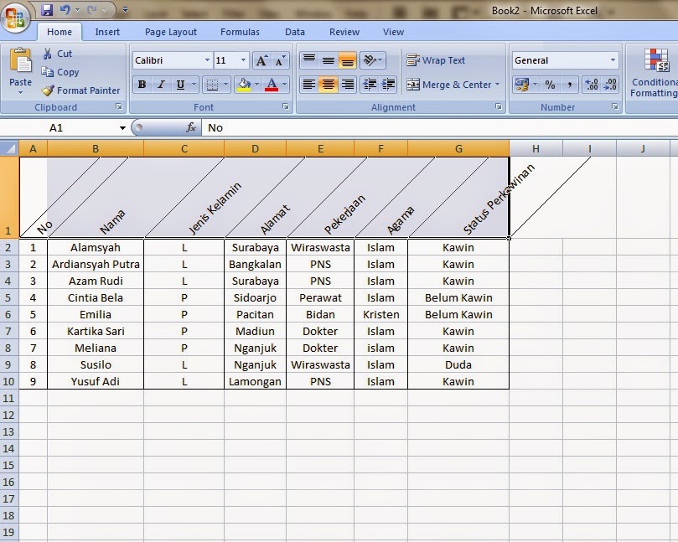
Task: Open Conditional Formatting
Action: click(654, 72)
